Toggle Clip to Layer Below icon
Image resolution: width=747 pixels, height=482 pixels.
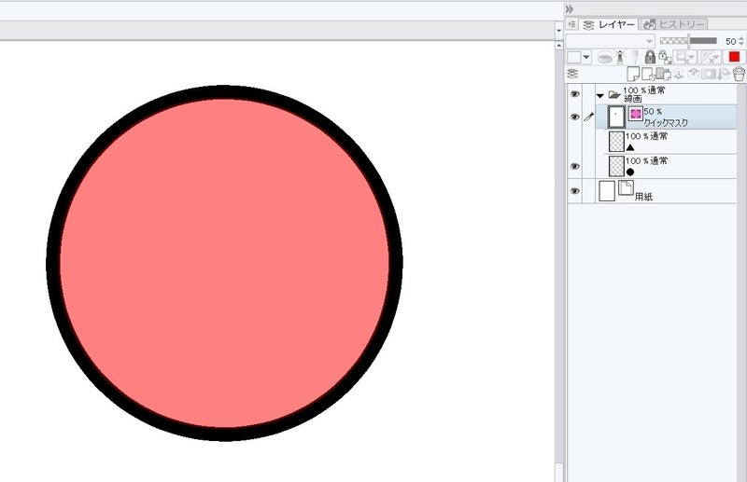[x=604, y=58]
